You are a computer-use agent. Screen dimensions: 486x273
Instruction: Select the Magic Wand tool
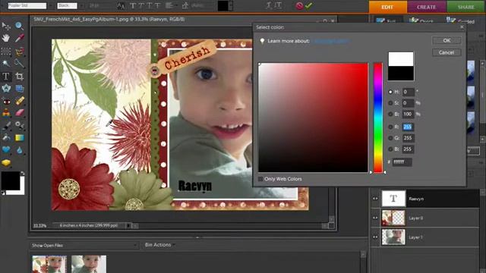[x=6, y=64]
